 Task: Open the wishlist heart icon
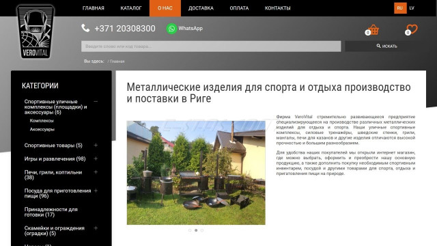point(412,29)
